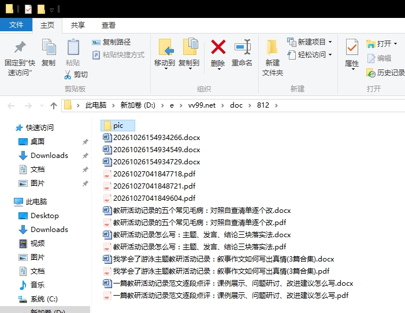Click the Up one level arrow
The height and width of the screenshot is (313, 405).
click(54, 105)
